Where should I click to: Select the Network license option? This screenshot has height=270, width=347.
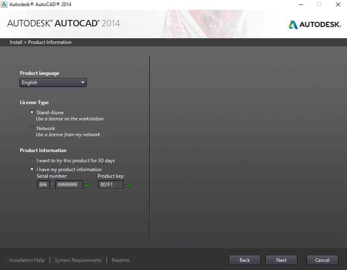[32, 128]
